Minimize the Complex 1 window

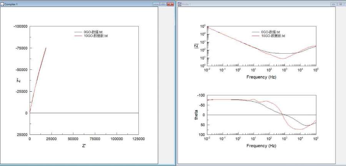click(x=156, y=4)
